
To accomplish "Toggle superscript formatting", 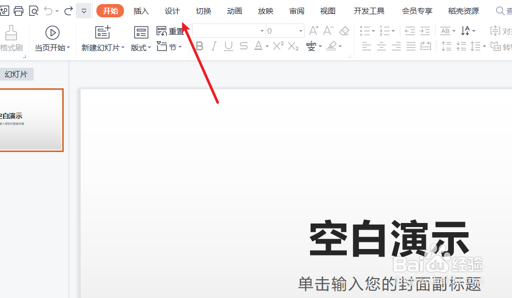I will tap(278, 46).
